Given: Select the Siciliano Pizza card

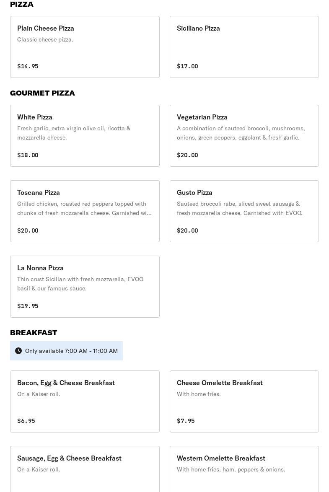Looking at the screenshot, I should [244, 47].
